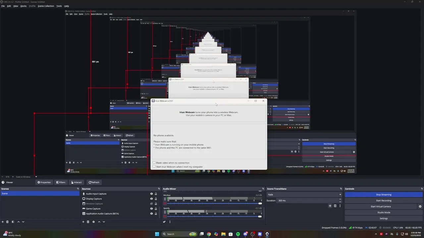Open Spotify from the taskbar
424x238 pixels.
238,234
